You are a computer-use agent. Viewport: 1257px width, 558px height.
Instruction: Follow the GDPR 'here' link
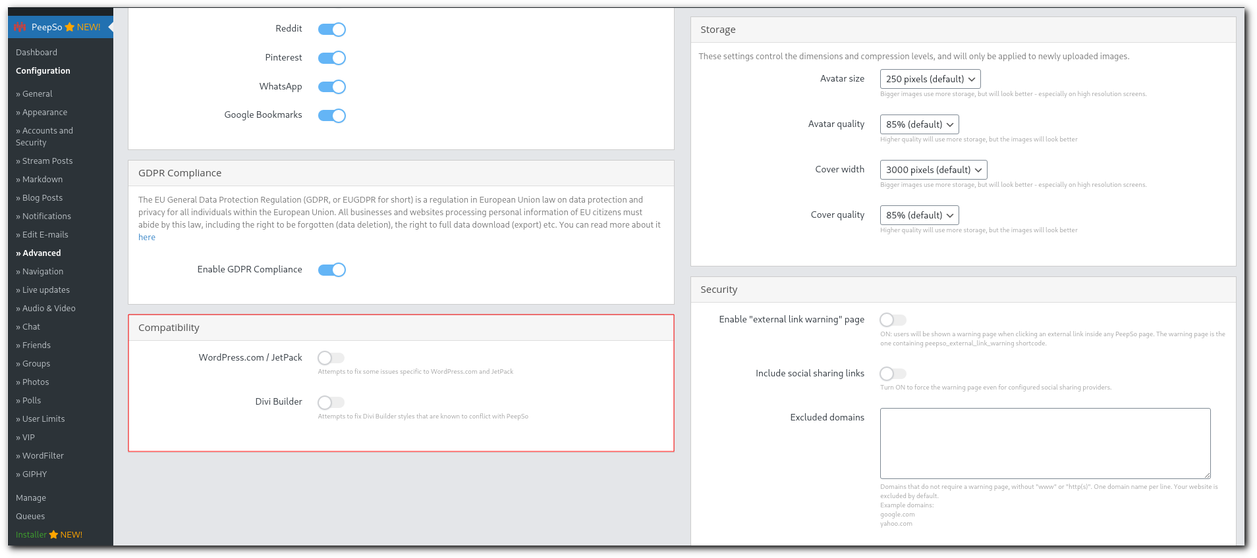pyautogui.click(x=147, y=238)
